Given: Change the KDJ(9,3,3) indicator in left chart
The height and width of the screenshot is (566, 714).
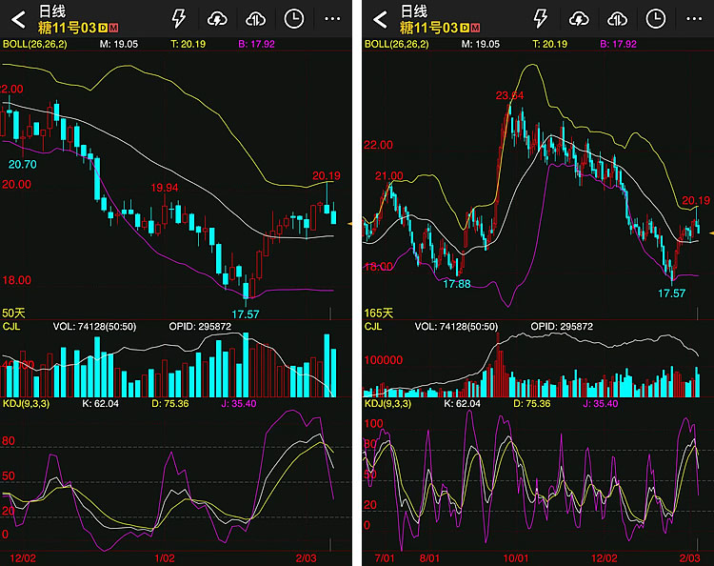Looking at the screenshot, I should pos(26,404).
